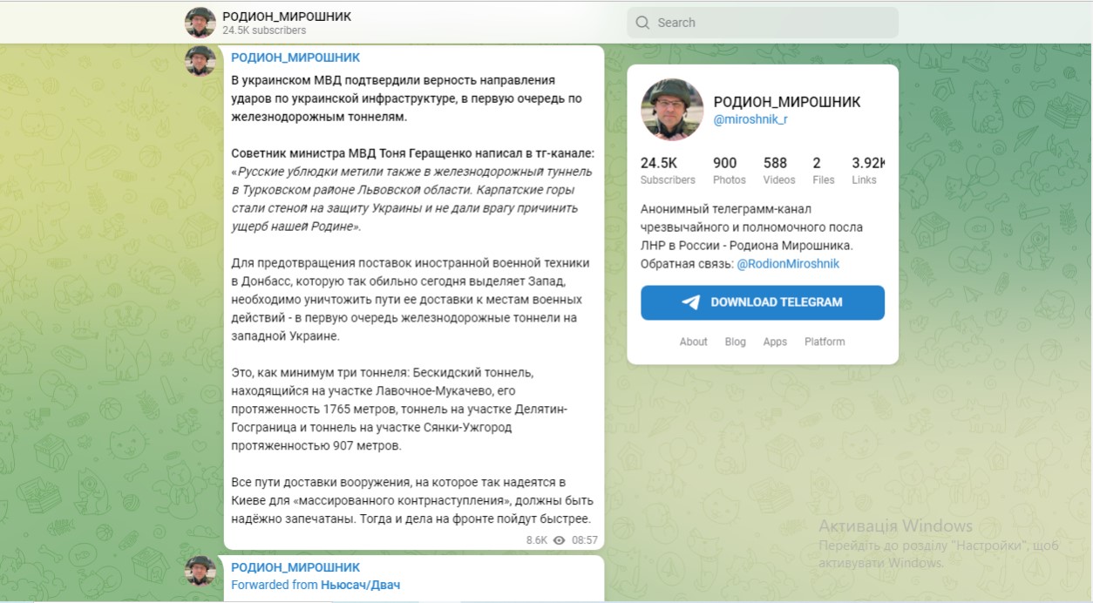Click the views eye icon on the post
1093x603 pixels.
coord(560,540)
